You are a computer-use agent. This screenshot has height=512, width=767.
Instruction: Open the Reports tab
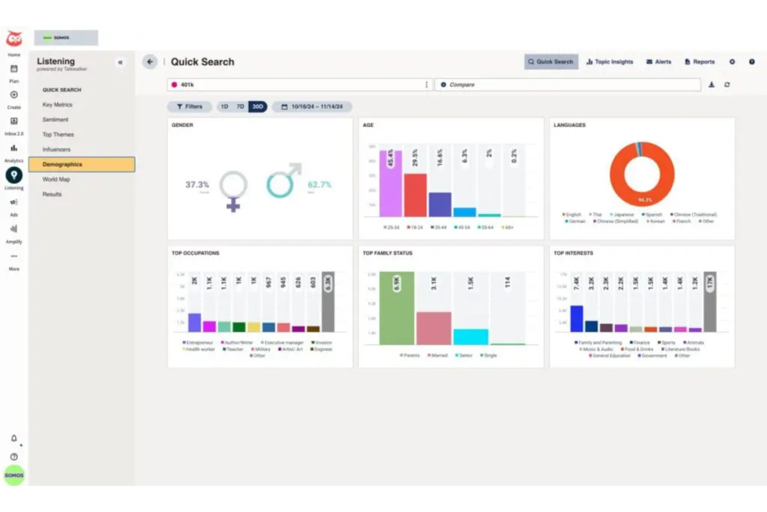click(700, 62)
